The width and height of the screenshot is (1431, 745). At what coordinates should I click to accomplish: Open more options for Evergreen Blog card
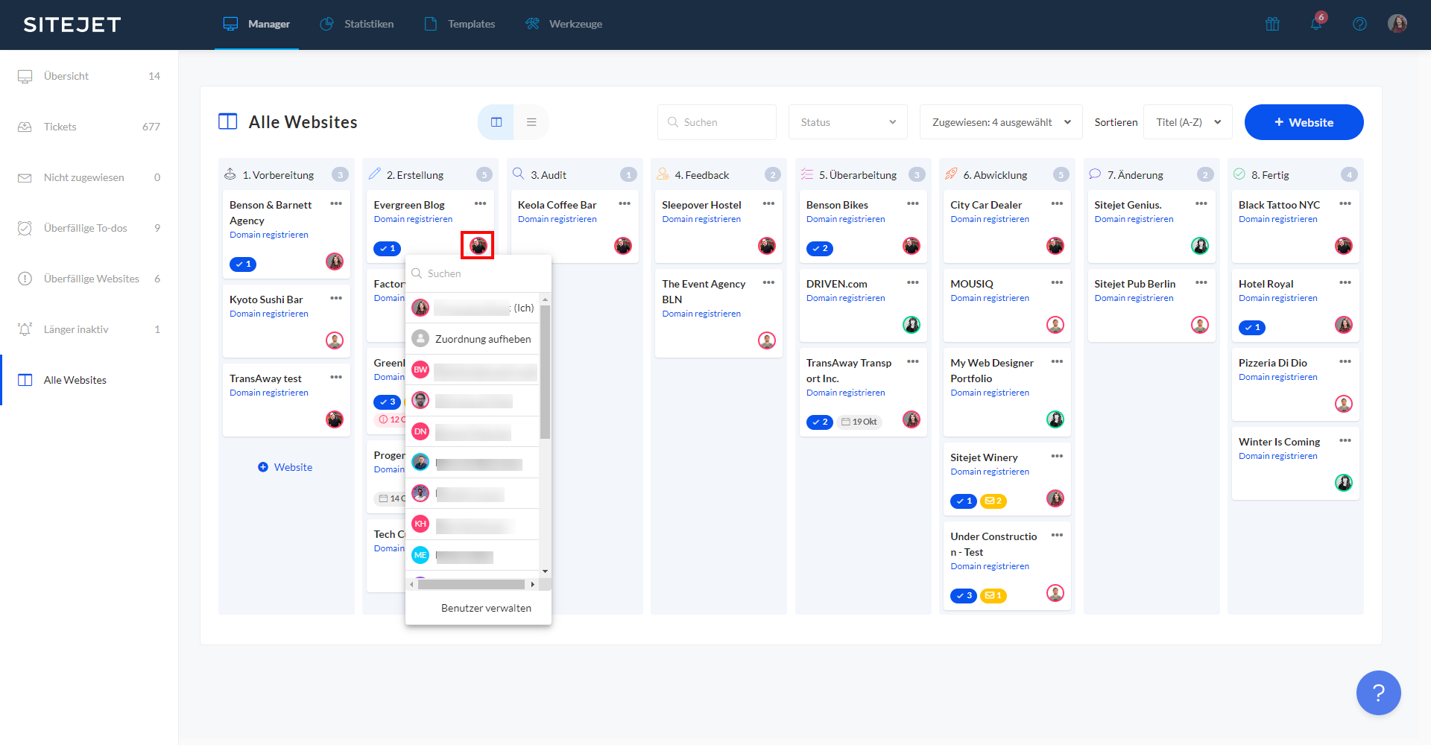point(481,204)
